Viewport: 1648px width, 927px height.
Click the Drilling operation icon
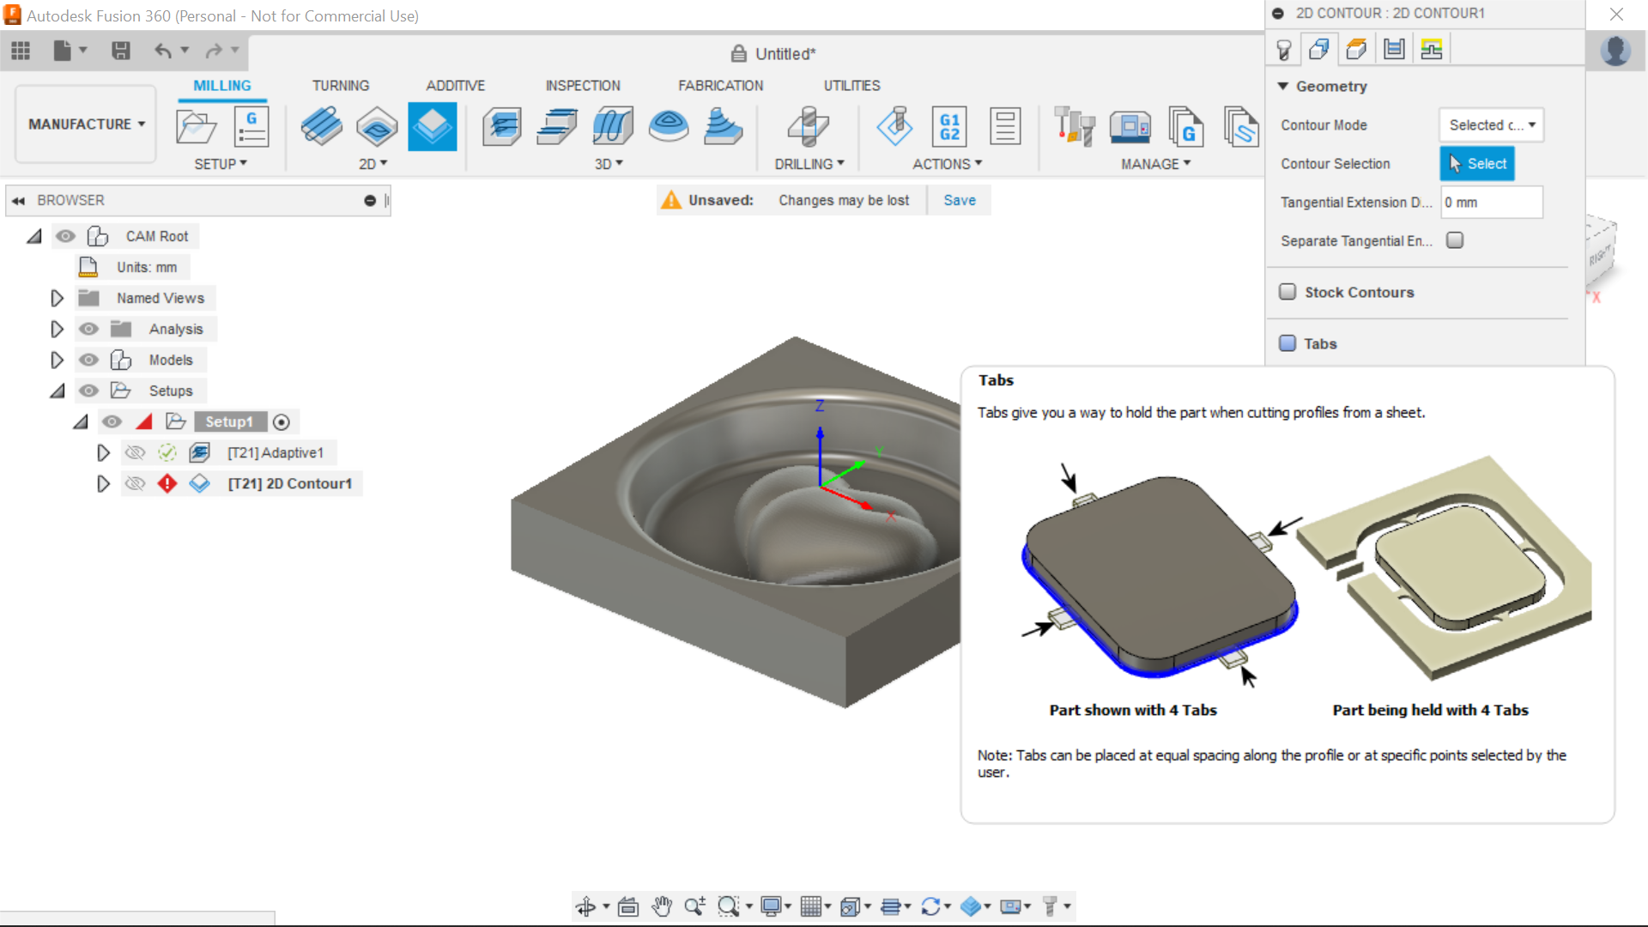point(809,125)
